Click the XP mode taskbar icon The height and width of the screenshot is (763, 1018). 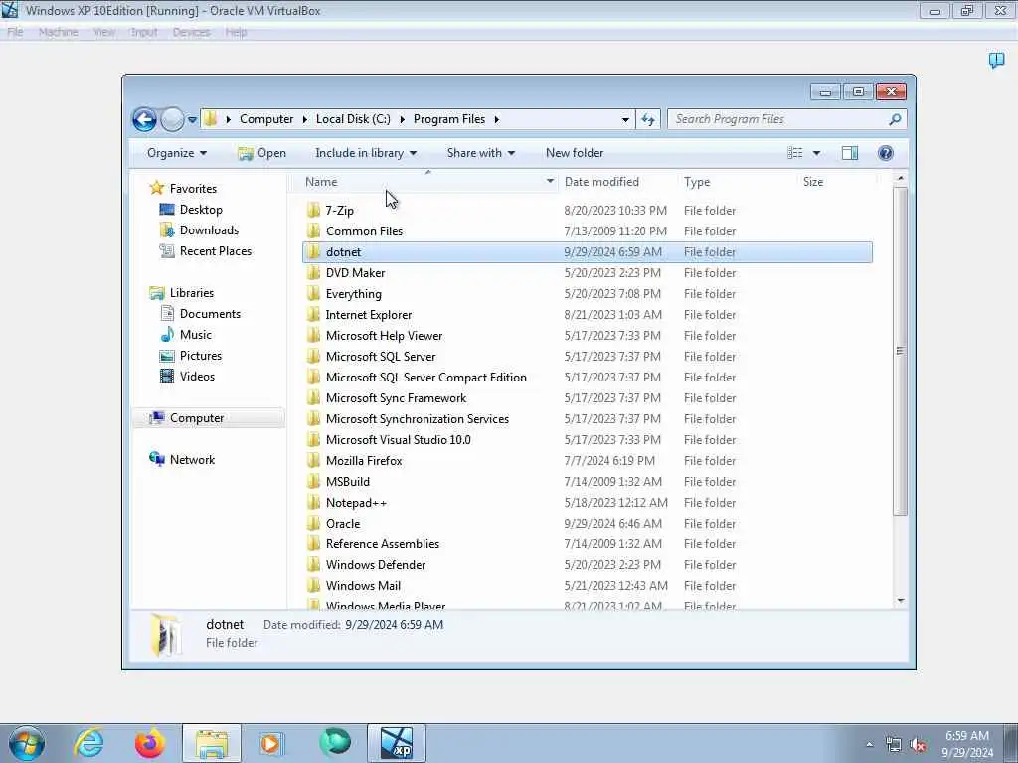[x=397, y=743]
